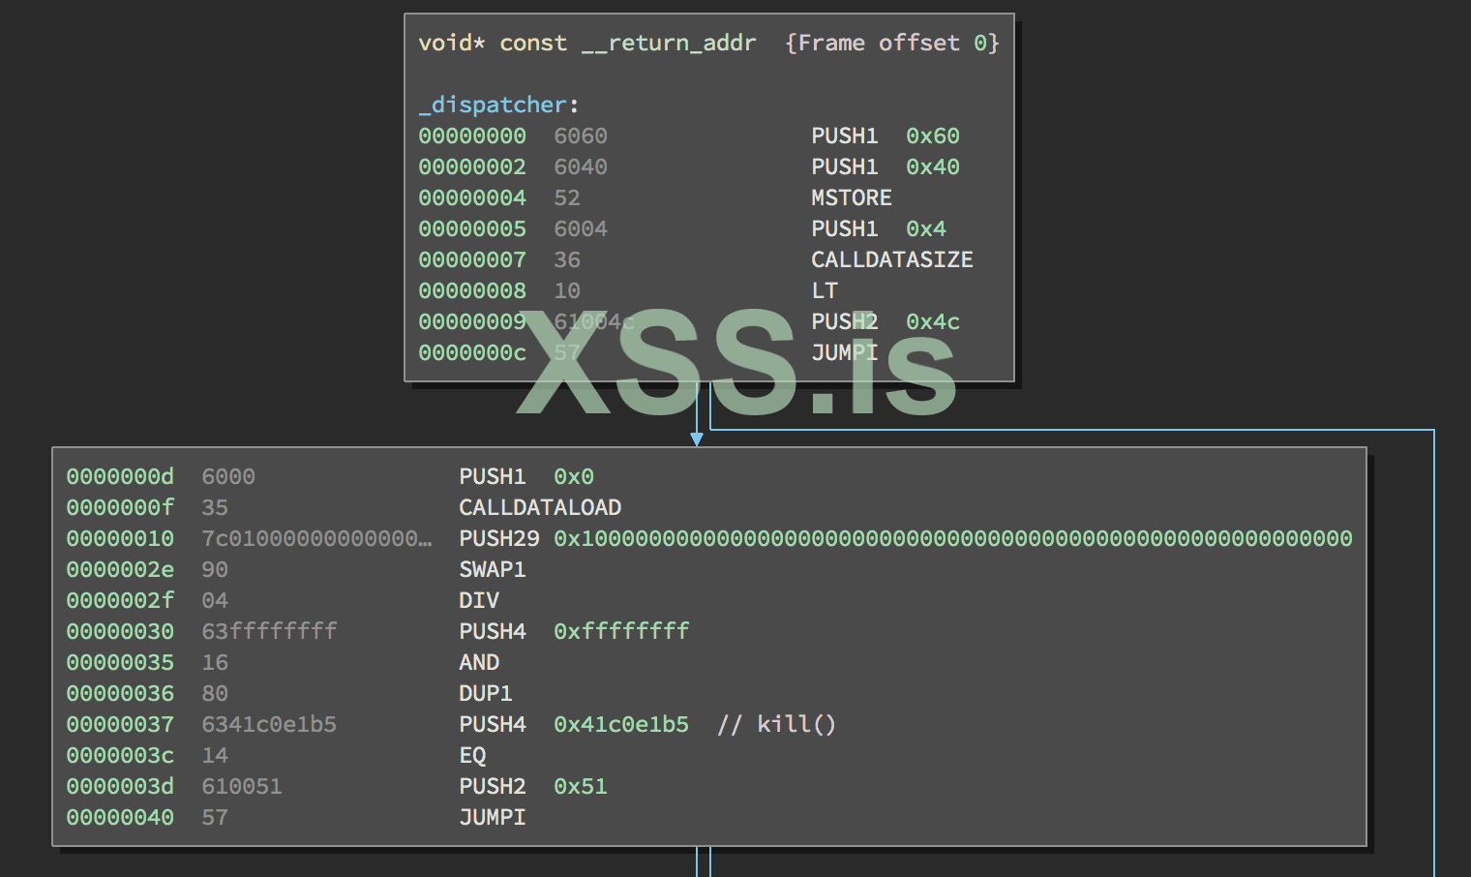1471x877 pixels.
Task: Click address 00000040
Action: click(120, 817)
